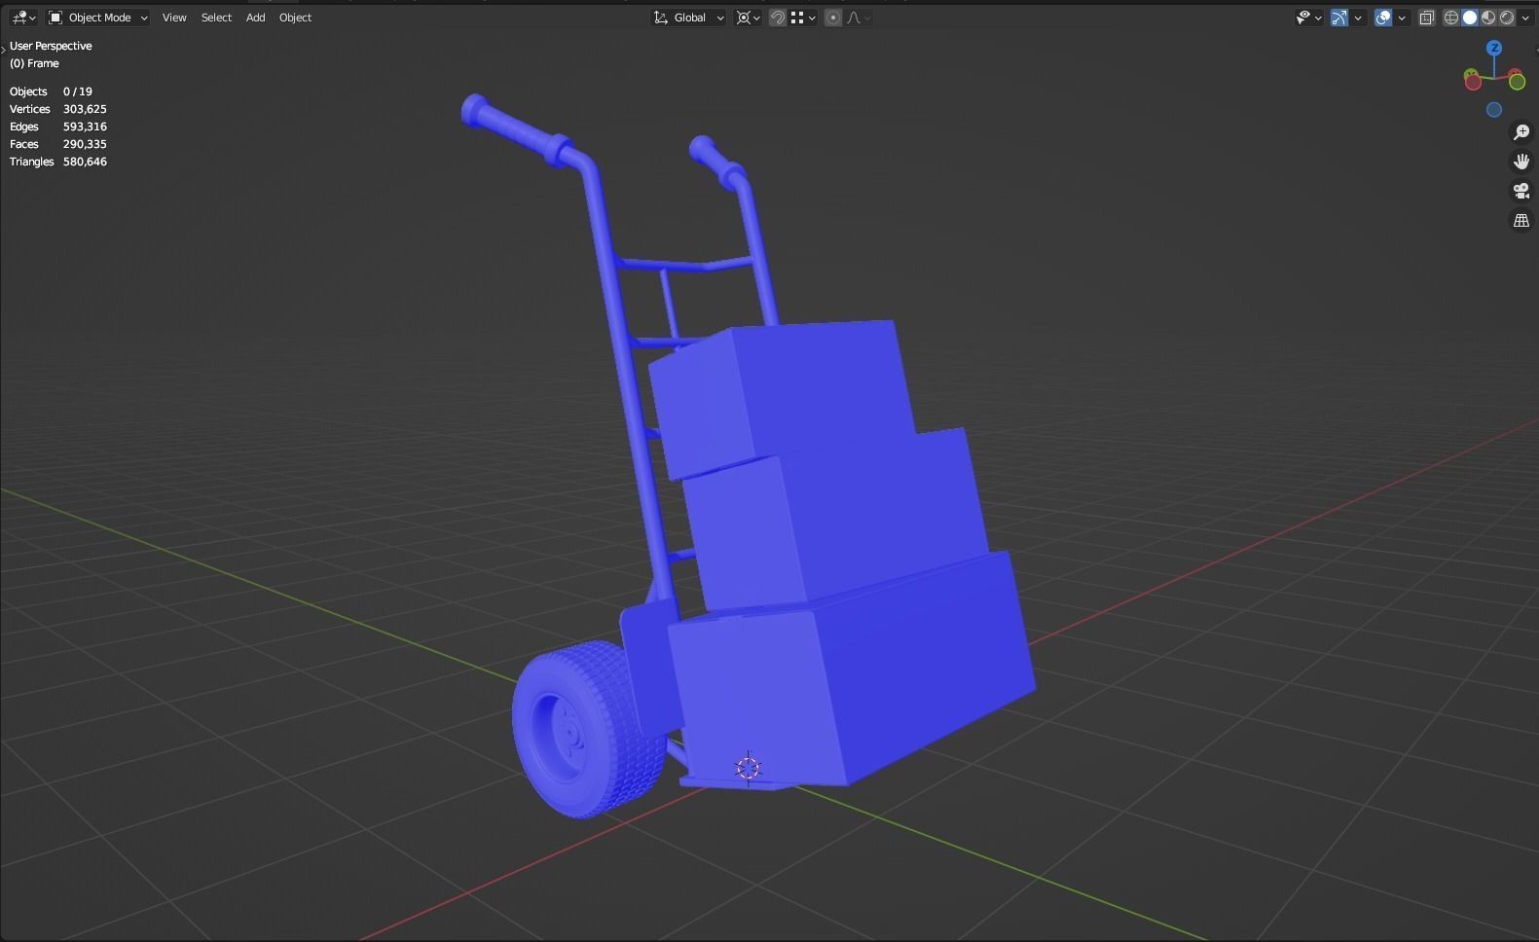
Task: Open the Add menu
Action: (255, 18)
